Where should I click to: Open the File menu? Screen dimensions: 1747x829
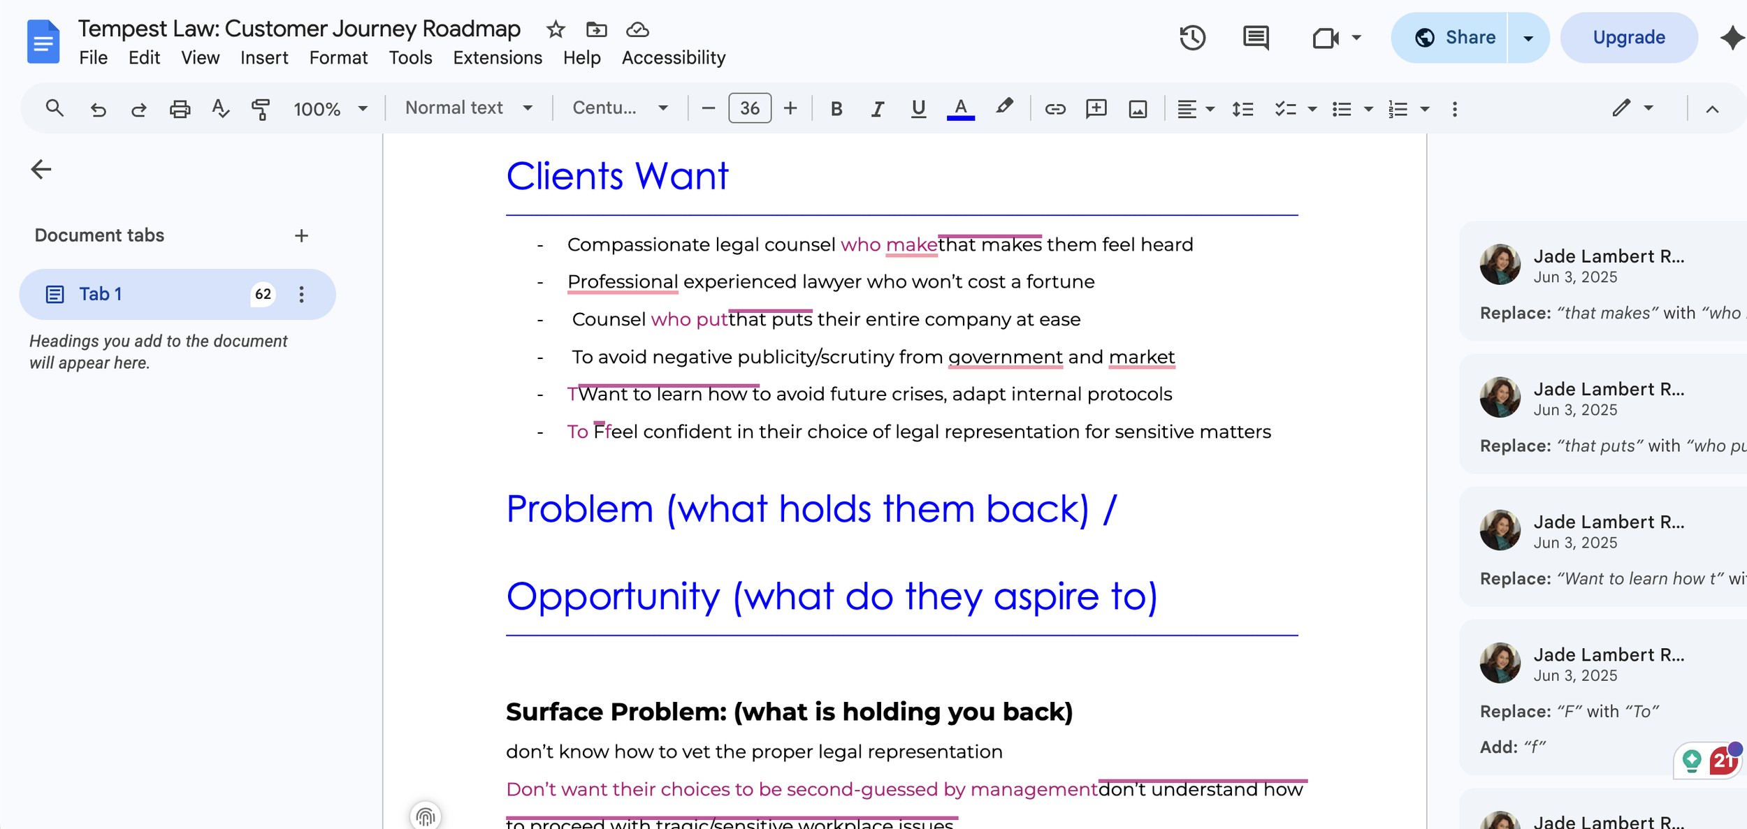[x=93, y=57]
